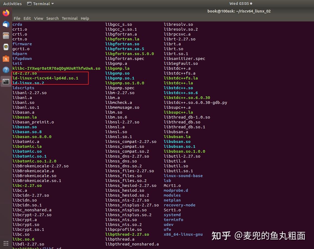Select the Terminal icon in the dock

pyautogui.click(x=6, y=81)
